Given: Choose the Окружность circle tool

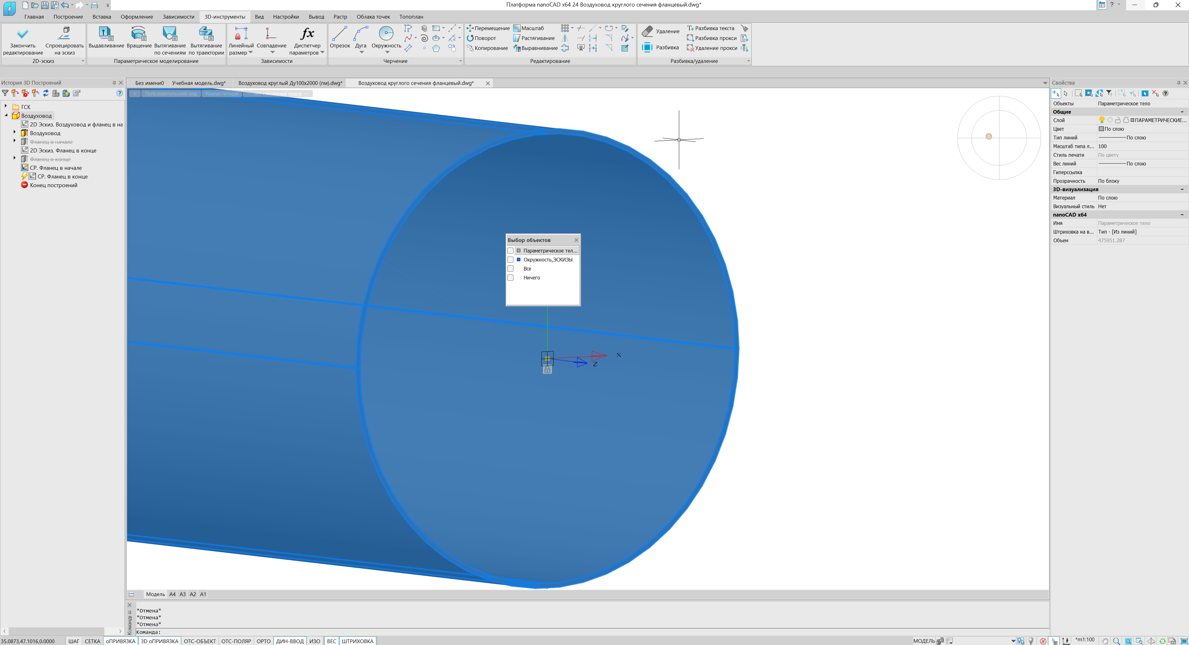Looking at the screenshot, I should point(386,34).
